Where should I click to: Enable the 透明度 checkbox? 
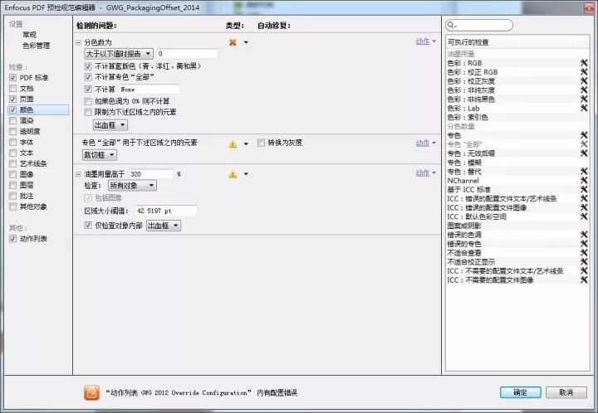point(13,131)
